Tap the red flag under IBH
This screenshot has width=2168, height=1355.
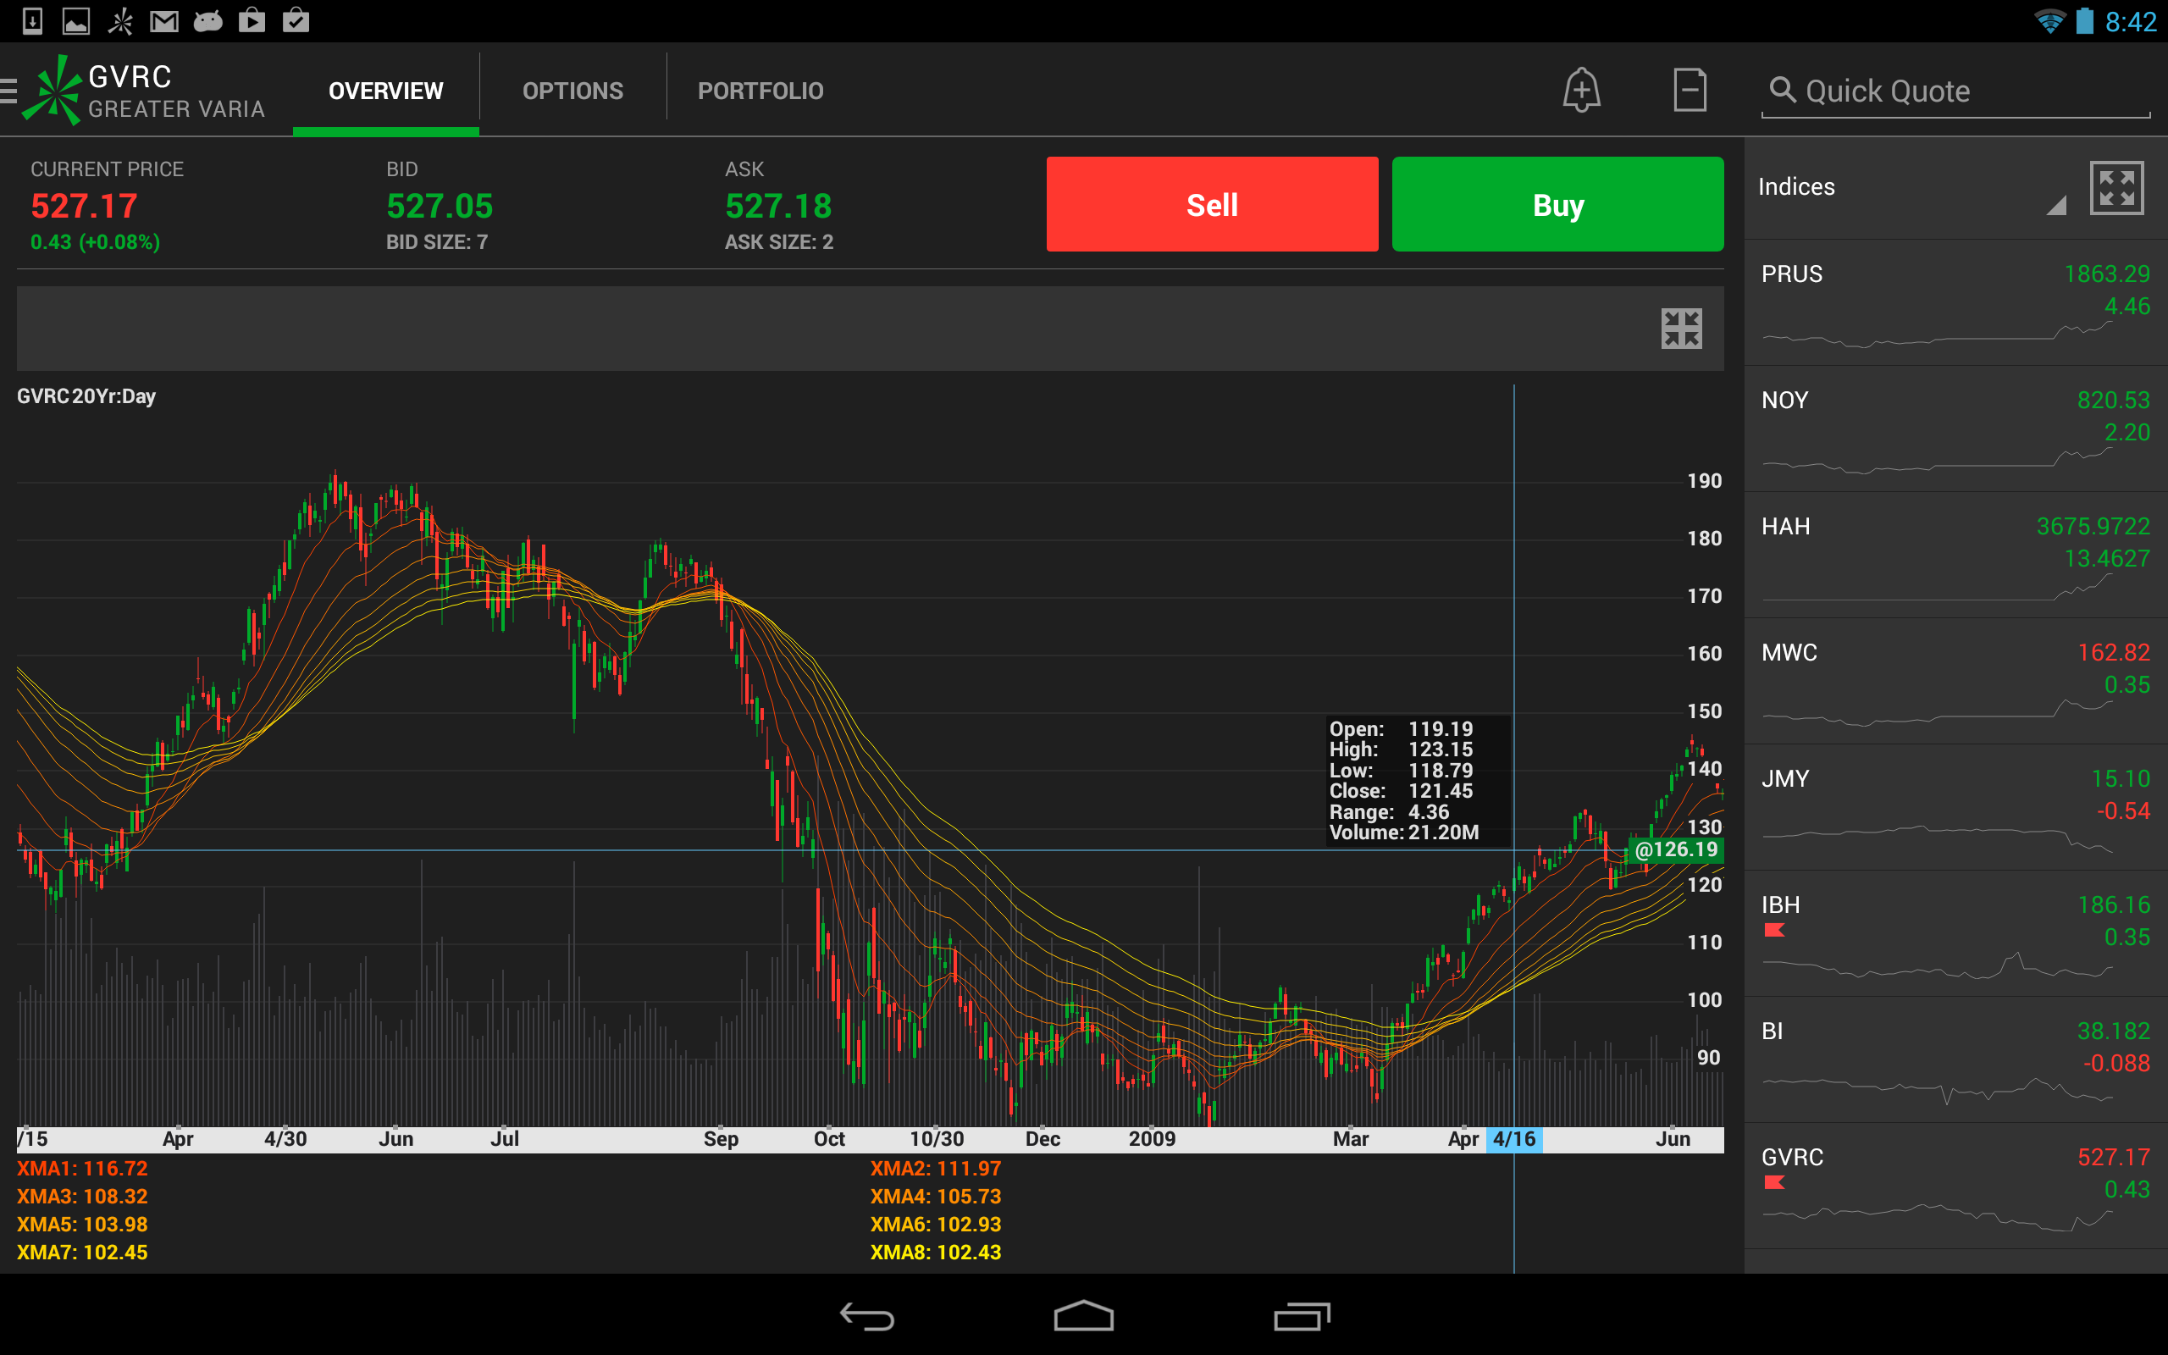(1774, 930)
